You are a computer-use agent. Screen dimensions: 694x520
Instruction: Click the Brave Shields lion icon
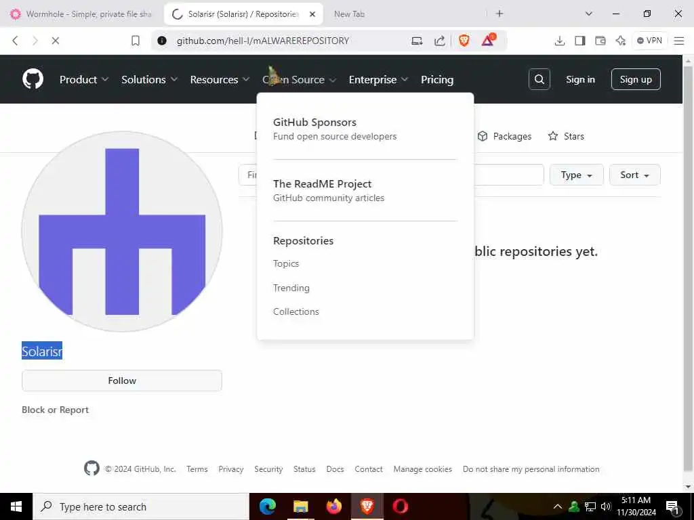click(464, 41)
